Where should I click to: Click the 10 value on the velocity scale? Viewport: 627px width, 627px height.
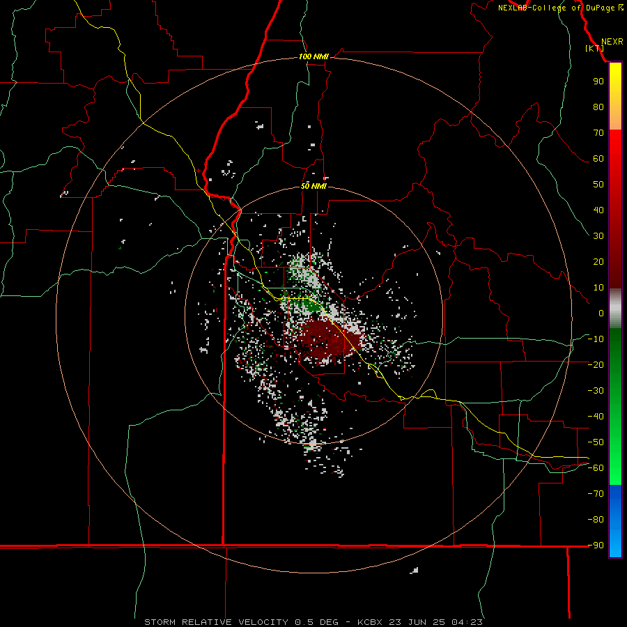pyautogui.click(x=598, y=288)
